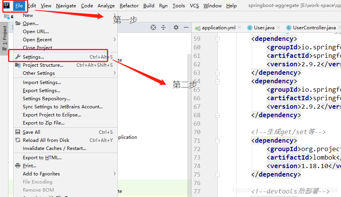Choose Print... menu item
The image size is (341, 197).
click(66, 165)
